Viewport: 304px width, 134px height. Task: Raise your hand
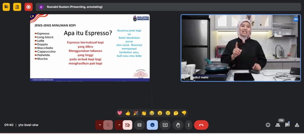click(x=178, y=125)
